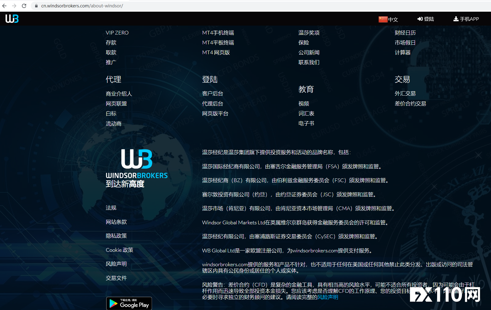Open the 法规 regulation link
This screenshot has height=310, width=491.
point(111,208)
